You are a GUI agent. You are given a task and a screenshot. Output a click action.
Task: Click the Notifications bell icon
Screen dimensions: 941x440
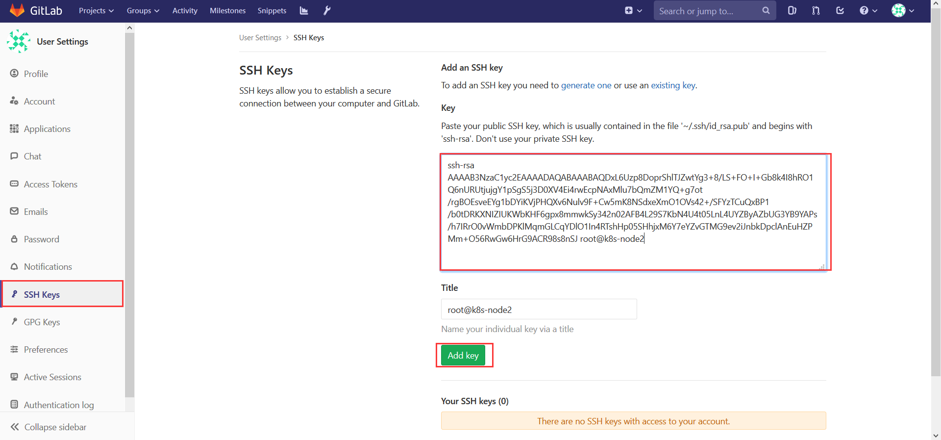tap(14, 266)
